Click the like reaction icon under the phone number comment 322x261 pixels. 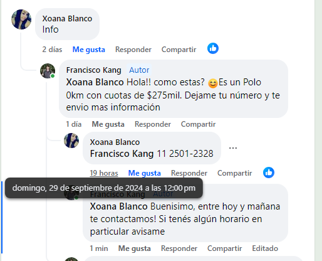(x=269, y=173)
